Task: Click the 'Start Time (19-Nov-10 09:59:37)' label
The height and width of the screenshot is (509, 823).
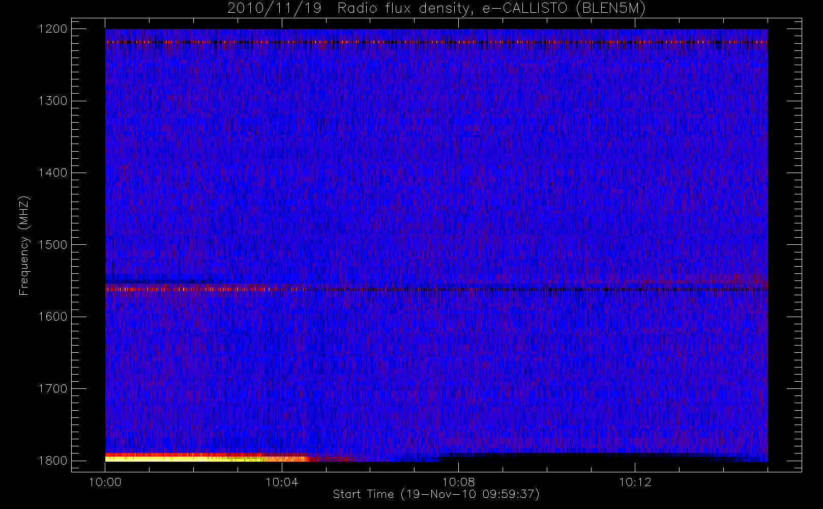Action: [x=436, y=494]
